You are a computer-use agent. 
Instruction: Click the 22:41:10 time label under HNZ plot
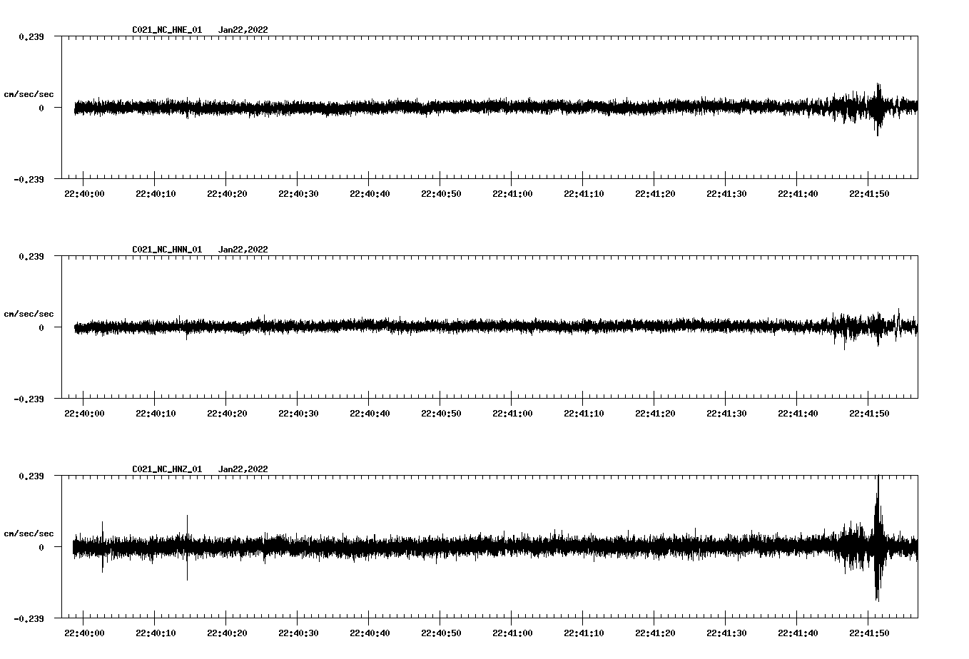tap(584, 633)
